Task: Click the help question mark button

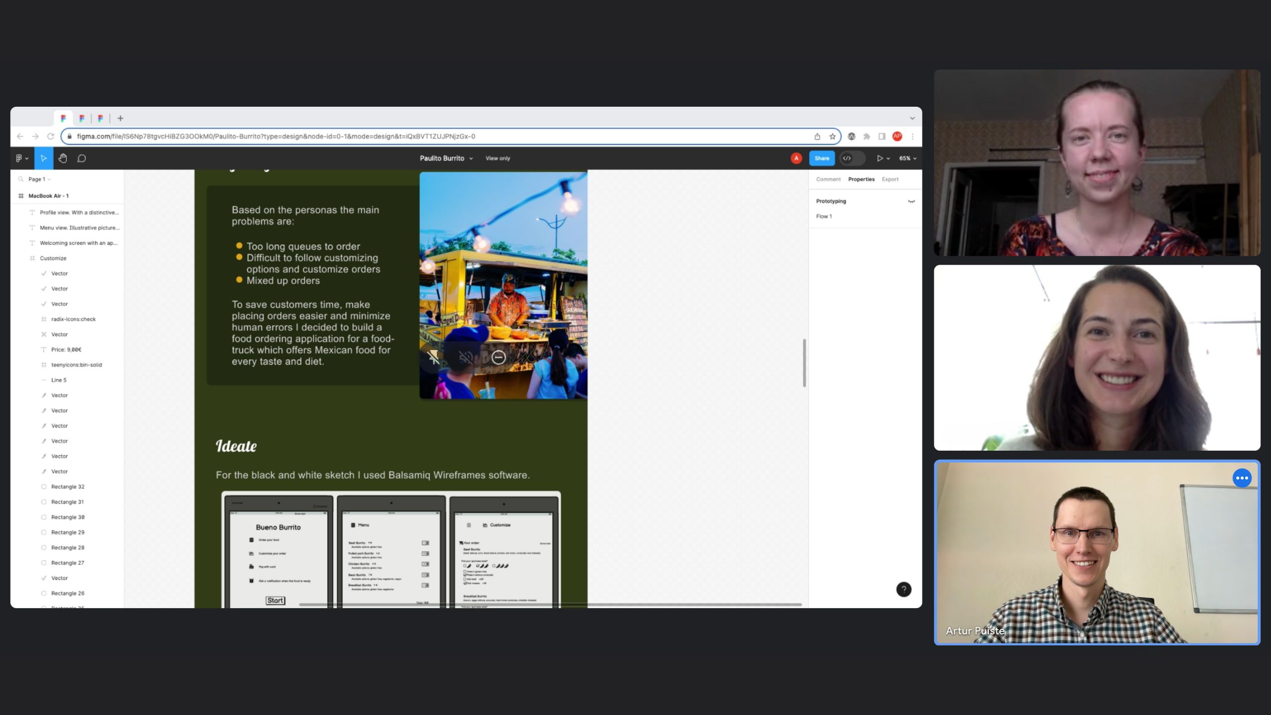Action: tap(904, 589)
